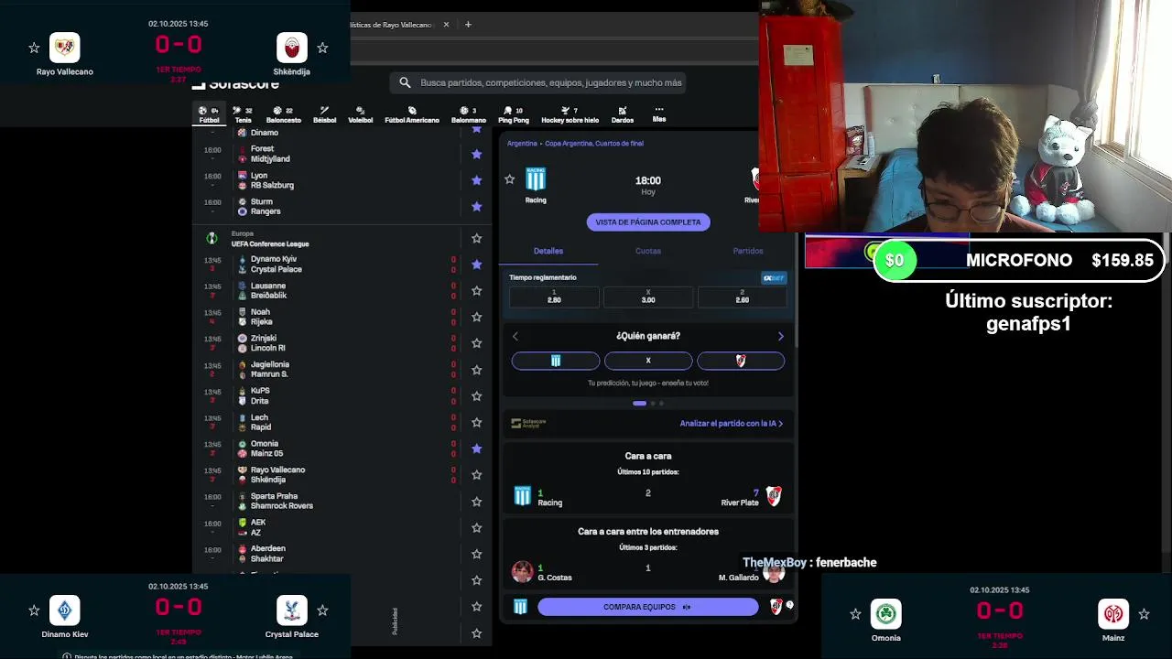
Task: Open the Ping Pong sport tab
Action: [513, 114]
